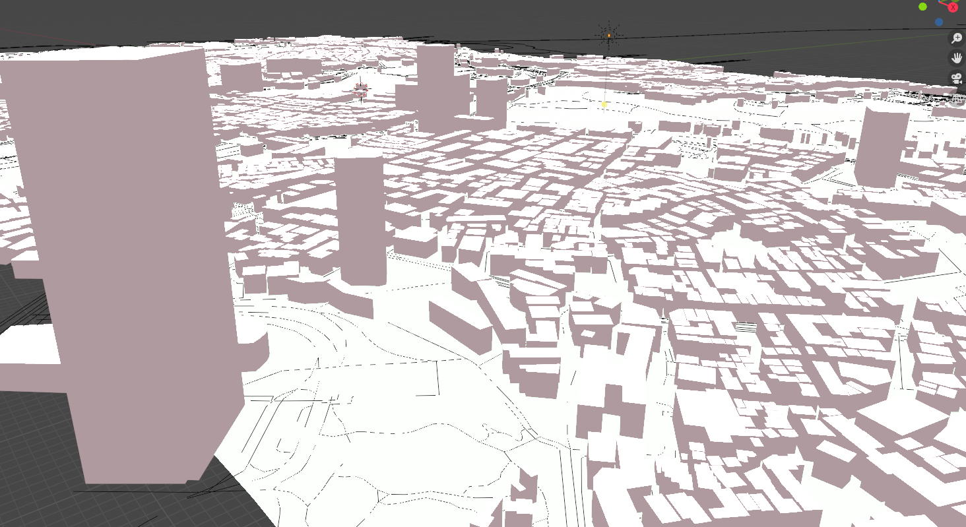
Task: Click the blue axis circle on the gizmo
Action: click(x=939, y=22)
